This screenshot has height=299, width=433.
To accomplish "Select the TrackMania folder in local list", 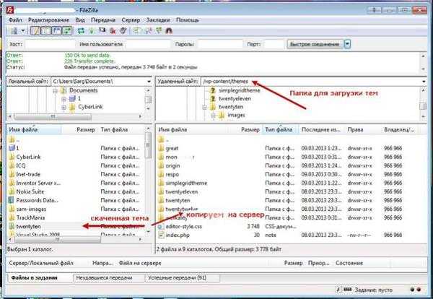I will pos(30,218).
